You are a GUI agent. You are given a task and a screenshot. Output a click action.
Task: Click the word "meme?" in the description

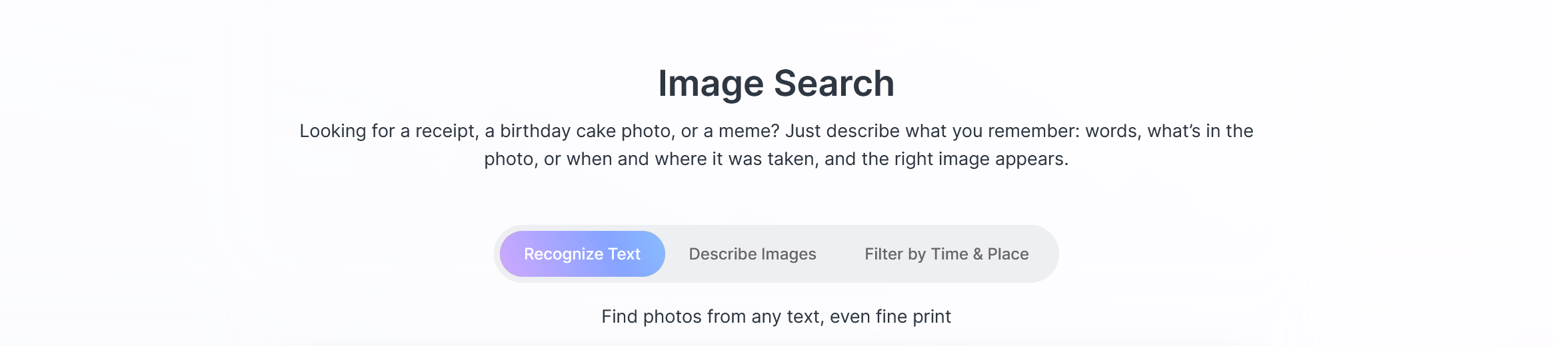749,131
